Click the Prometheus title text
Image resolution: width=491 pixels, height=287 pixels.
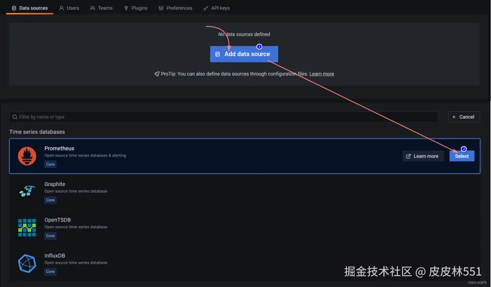coord(59,149)
